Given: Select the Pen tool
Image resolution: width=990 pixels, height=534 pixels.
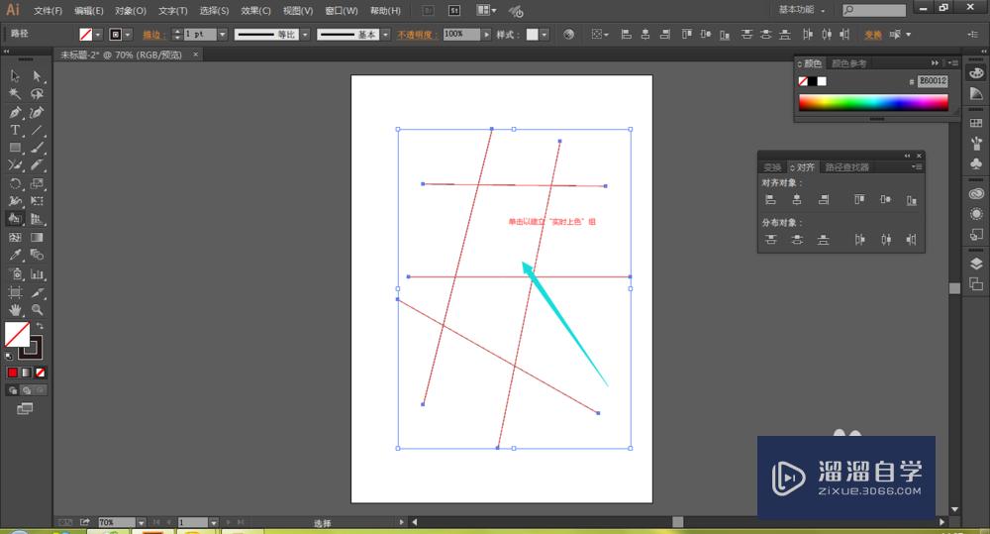Looking at the screenshot, I should (15, 113).
